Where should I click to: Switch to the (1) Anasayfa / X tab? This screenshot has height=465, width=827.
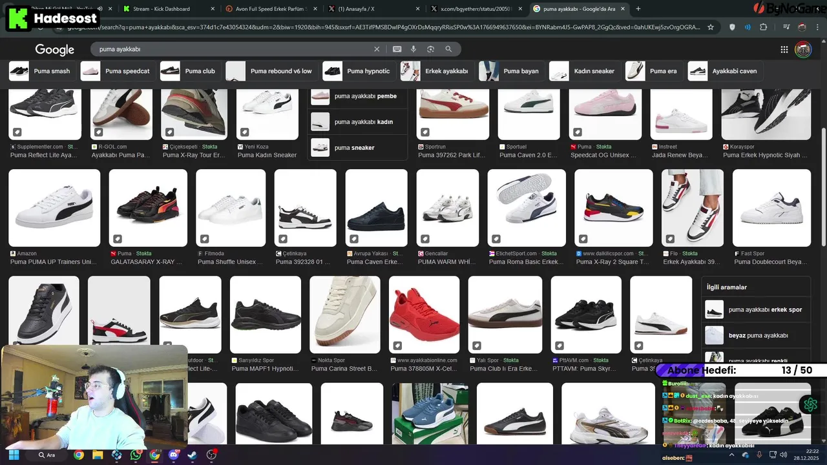point(373,9)
